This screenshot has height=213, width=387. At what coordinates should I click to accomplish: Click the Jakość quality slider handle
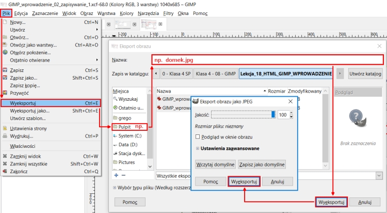(x=273, y=115)
